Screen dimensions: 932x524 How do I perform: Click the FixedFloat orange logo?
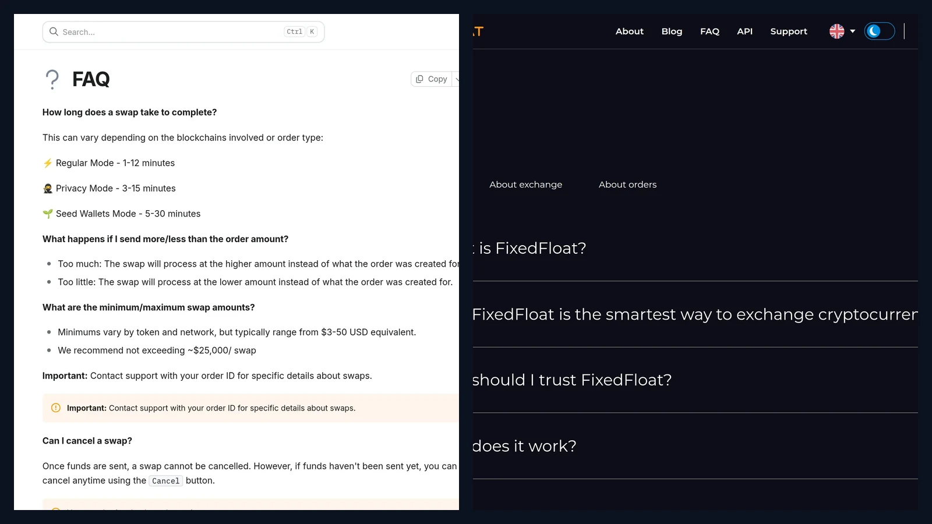tap(478, 31)
